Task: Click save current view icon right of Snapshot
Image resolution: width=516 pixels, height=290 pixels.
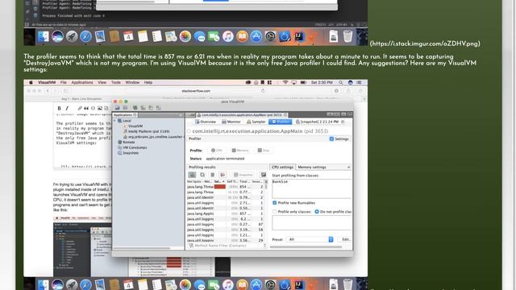Action: [x=264, y=175]
